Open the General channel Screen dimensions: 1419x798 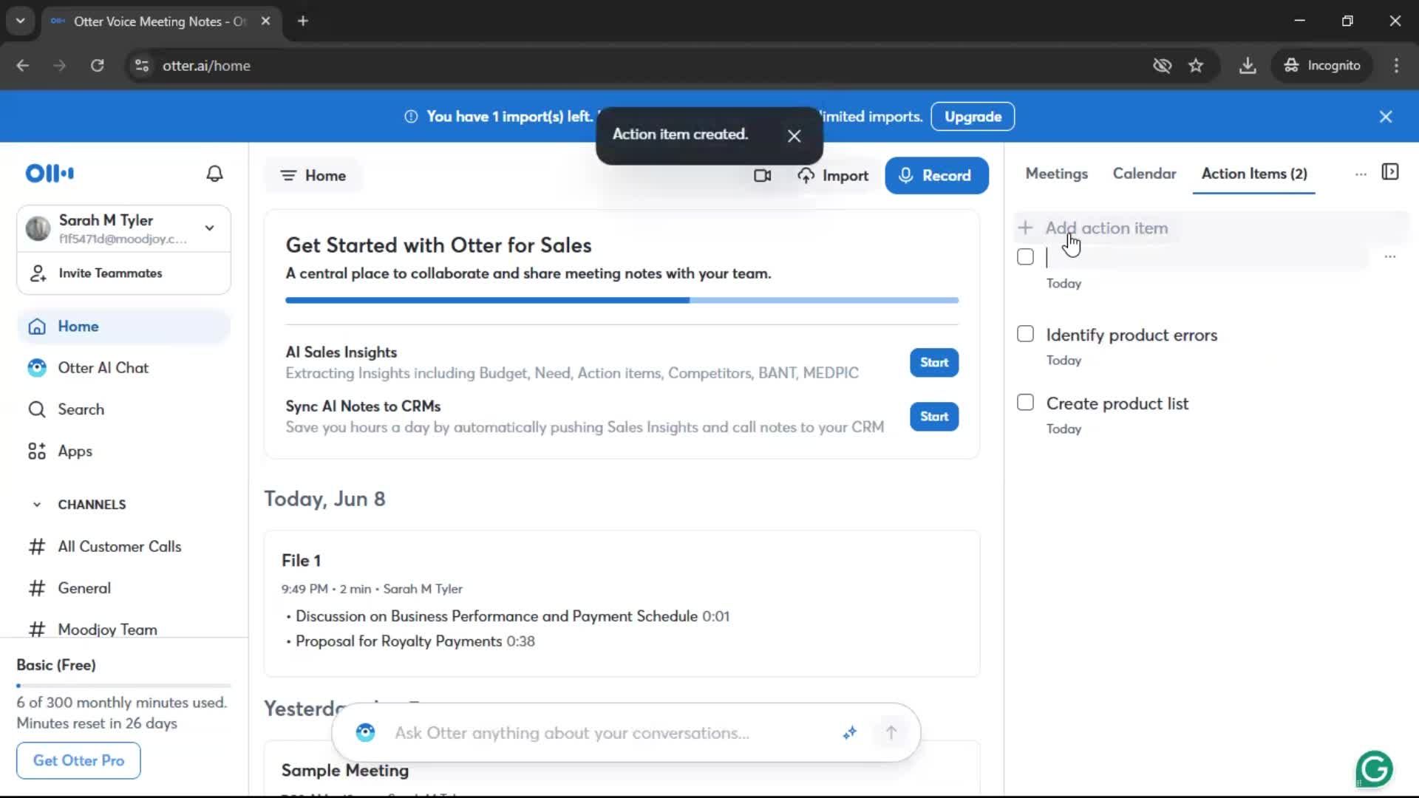(x=84, y=588)
